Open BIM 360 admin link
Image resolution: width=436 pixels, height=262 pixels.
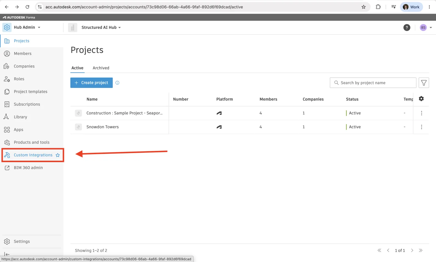pyautogui.click(x=28, y=168)
